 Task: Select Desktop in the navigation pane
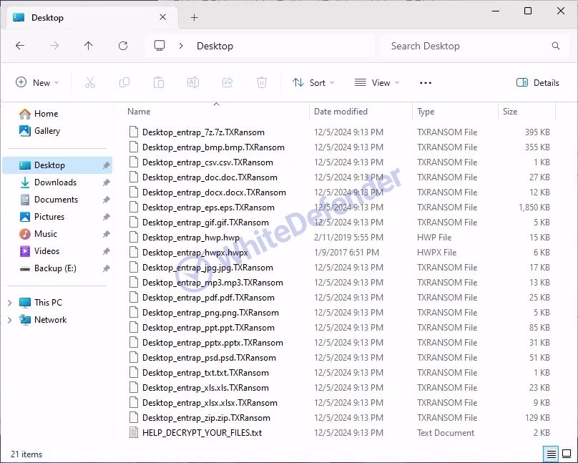(x=57, y=165)
